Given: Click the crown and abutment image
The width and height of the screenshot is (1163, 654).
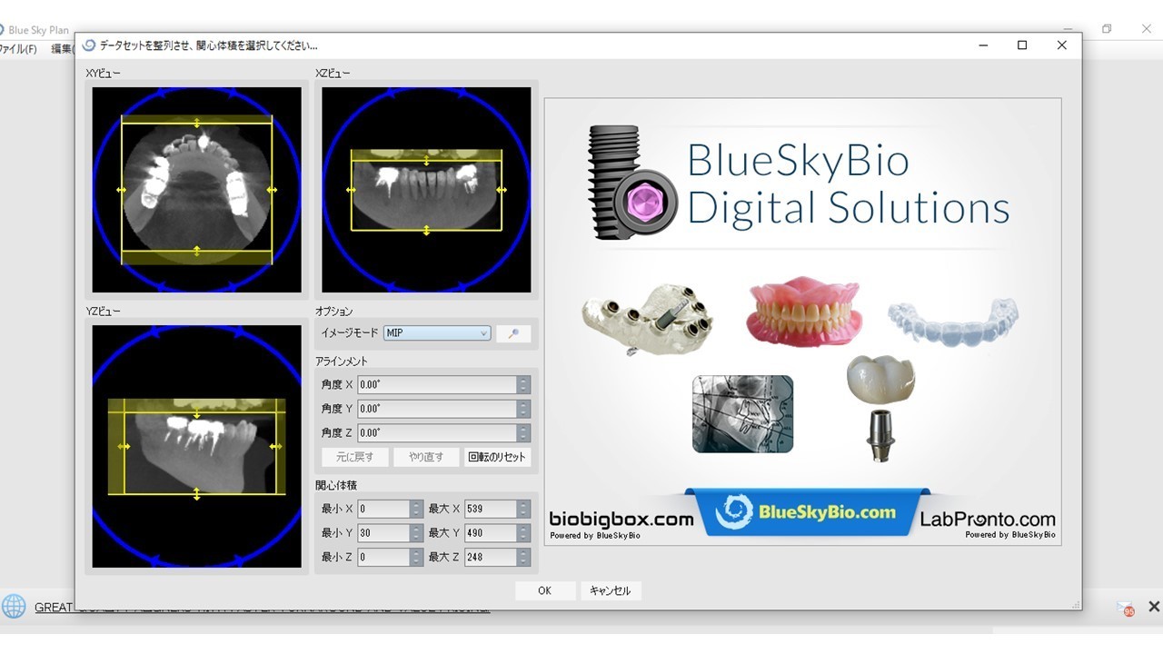Looking at the screenshot, I should [x=880, y=407].
